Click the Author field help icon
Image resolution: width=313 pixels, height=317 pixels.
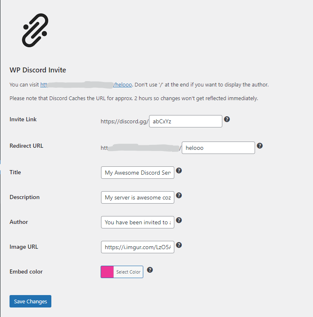179,220
